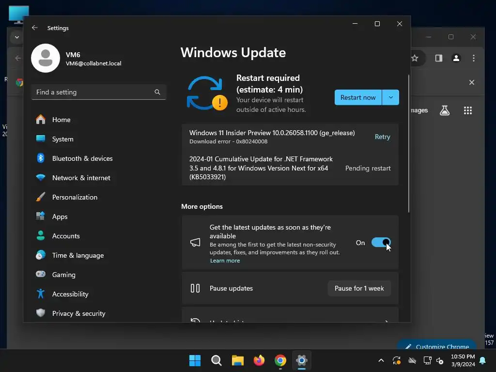Click Chrome side panel icon in Chrome window

tap(439, 58)
